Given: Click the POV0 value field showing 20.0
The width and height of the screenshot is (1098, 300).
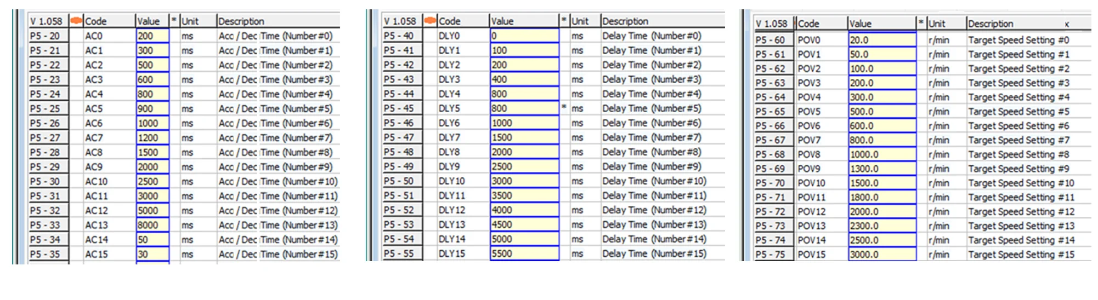Looking at the screenshot, I should coord(881,40).
